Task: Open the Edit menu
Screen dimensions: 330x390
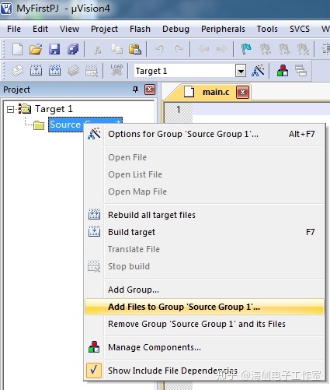Action: point(40,29)
